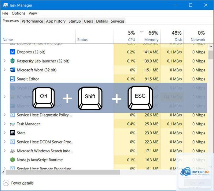Image resolution: width=214 pixels, height=191 pixels.
Task: Click the Service Host: DCOM Server gear icon
Action: tap(13, 142)
